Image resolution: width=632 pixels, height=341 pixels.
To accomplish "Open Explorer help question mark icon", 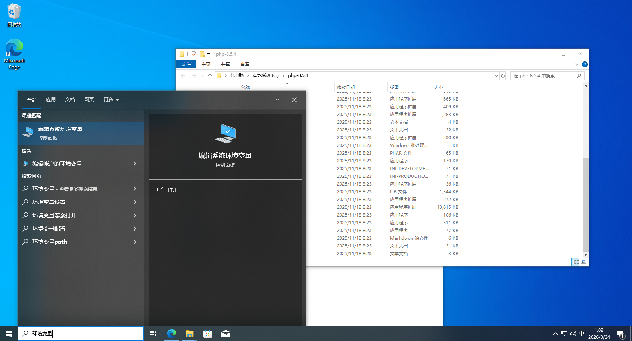I will (585, 64).
